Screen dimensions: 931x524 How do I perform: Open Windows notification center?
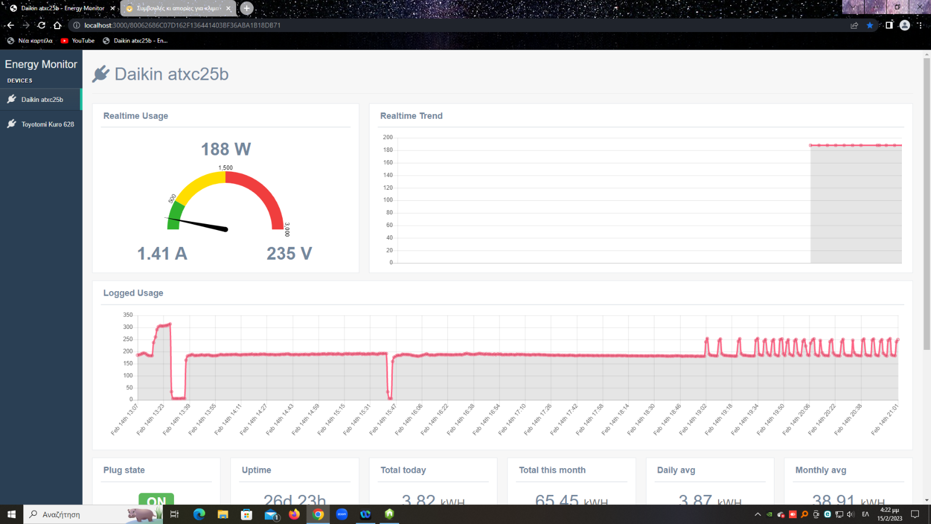(x=915, y=514)
